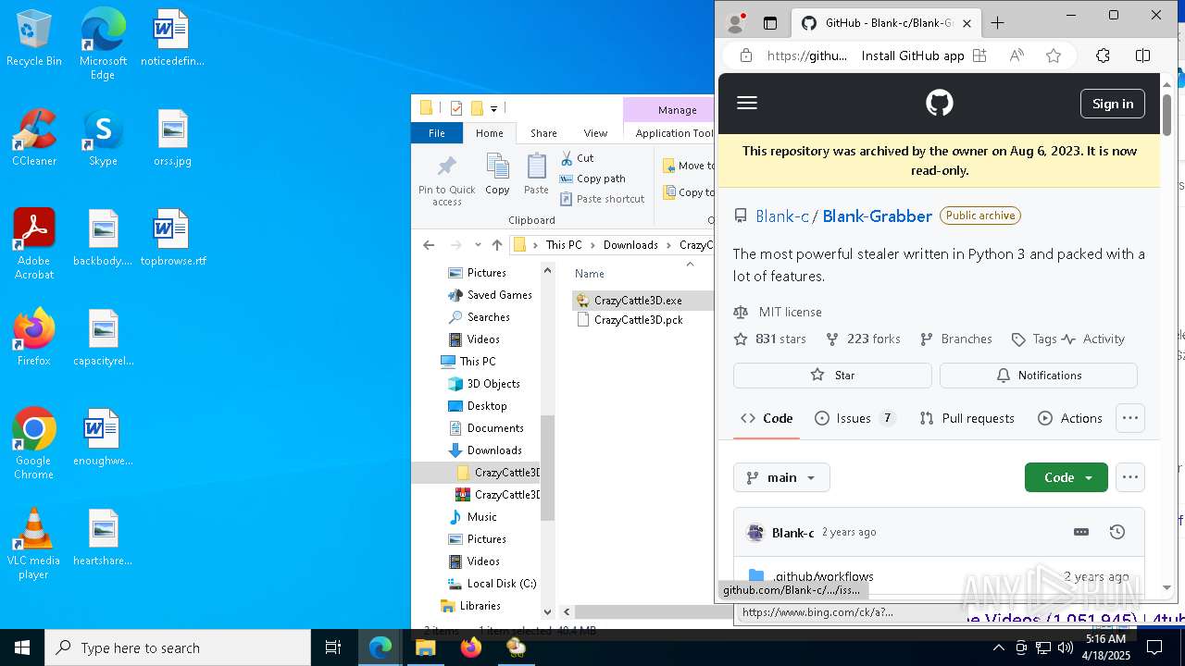Open green Code dropdown button
The image size is (1185, 666).
pyautogui.click(x=1066, y=477)
